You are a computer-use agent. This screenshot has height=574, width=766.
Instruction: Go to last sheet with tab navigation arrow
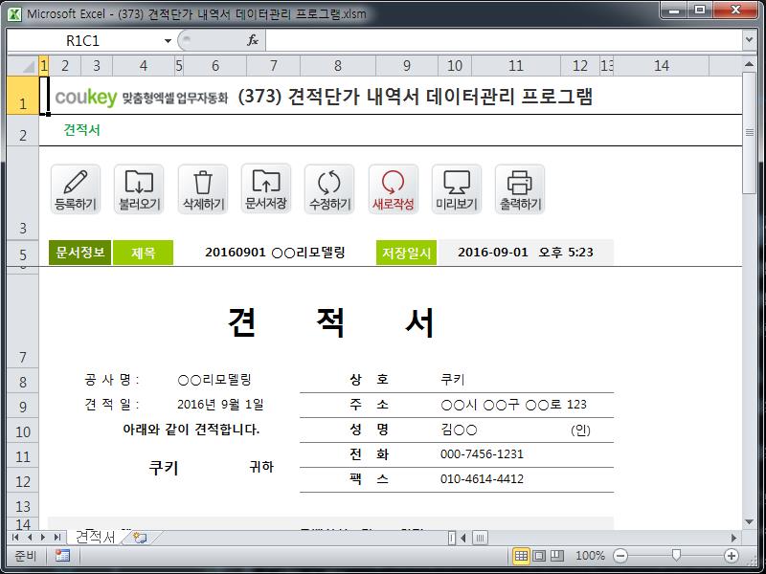click(57, 538)
